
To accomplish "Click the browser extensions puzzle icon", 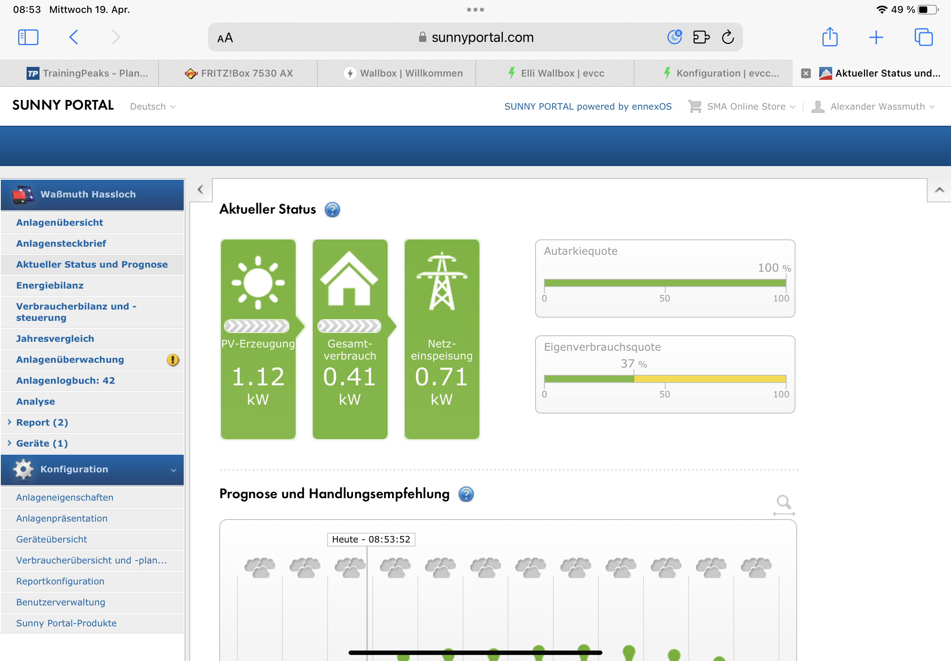I will click(701, 37).
